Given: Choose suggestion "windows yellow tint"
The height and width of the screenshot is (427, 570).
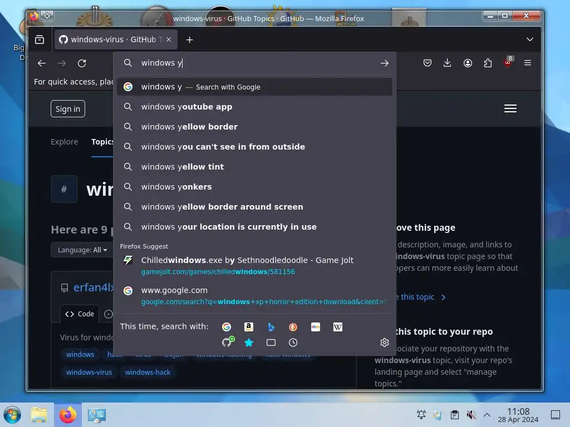Looking at the screenshot, I should (254, 167).
